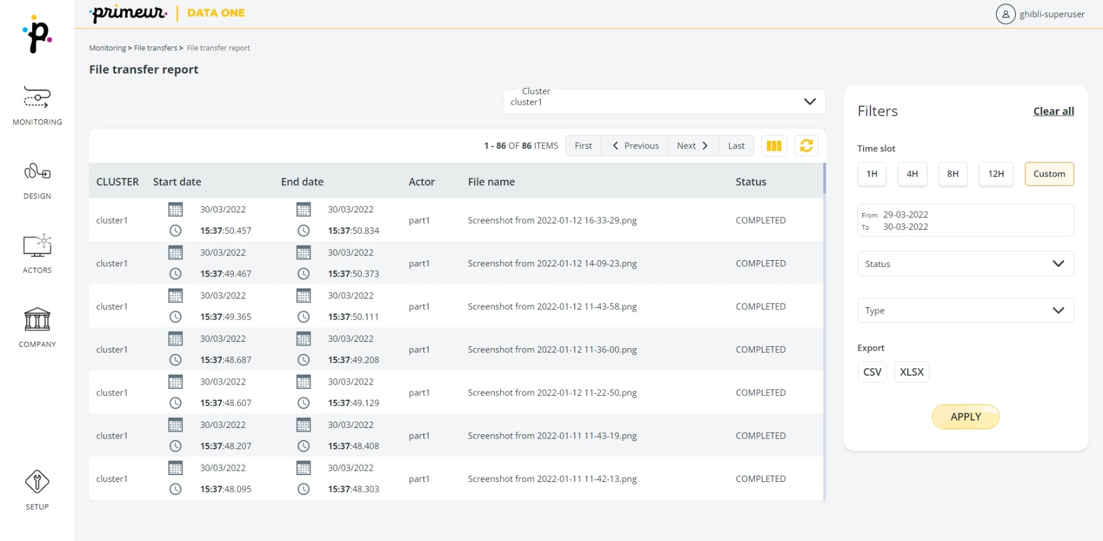Select the 8H time slot
Image resolution: width=1103 pixels, height=541 pixels.
[x=953, y=174]
